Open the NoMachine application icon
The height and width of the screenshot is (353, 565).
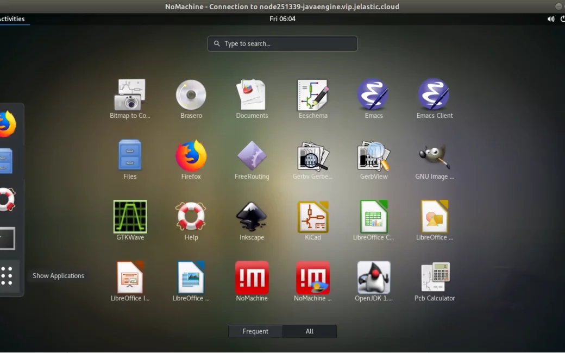pyautogui.click(x=252, y=278)
